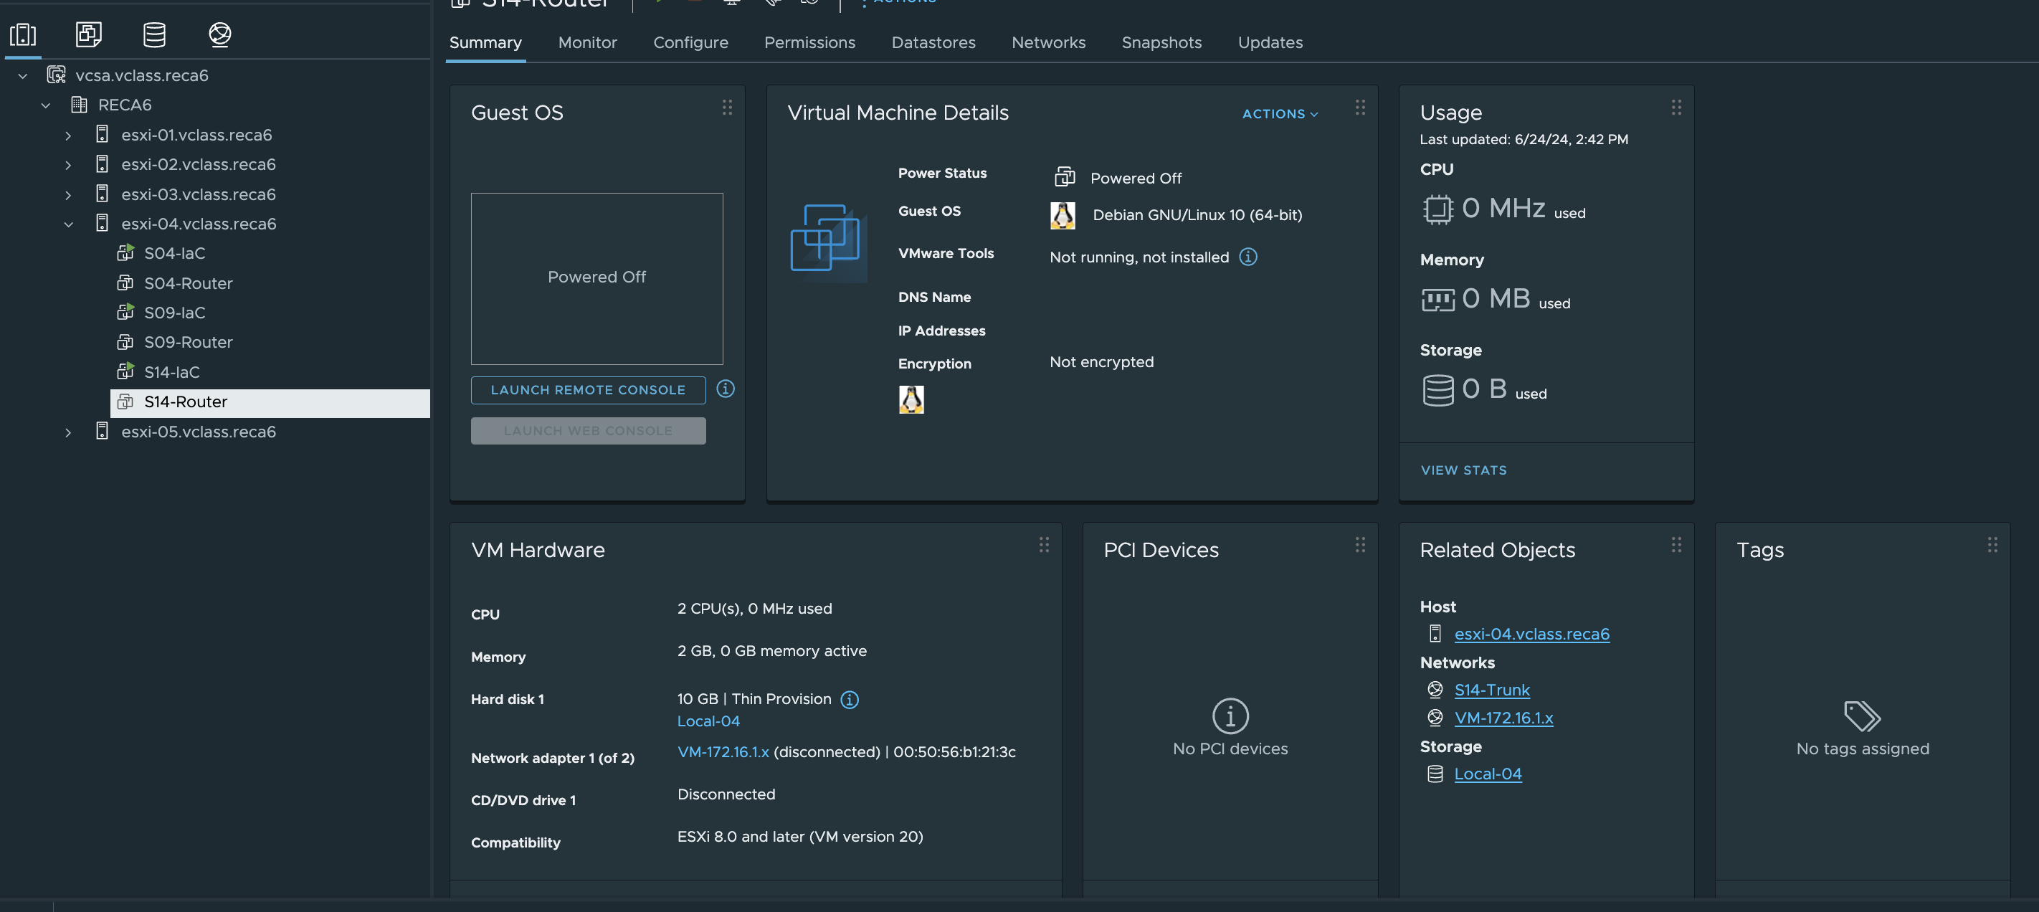
Task: Click info icon beside Launch Remote Console
Action: point(725,389)
